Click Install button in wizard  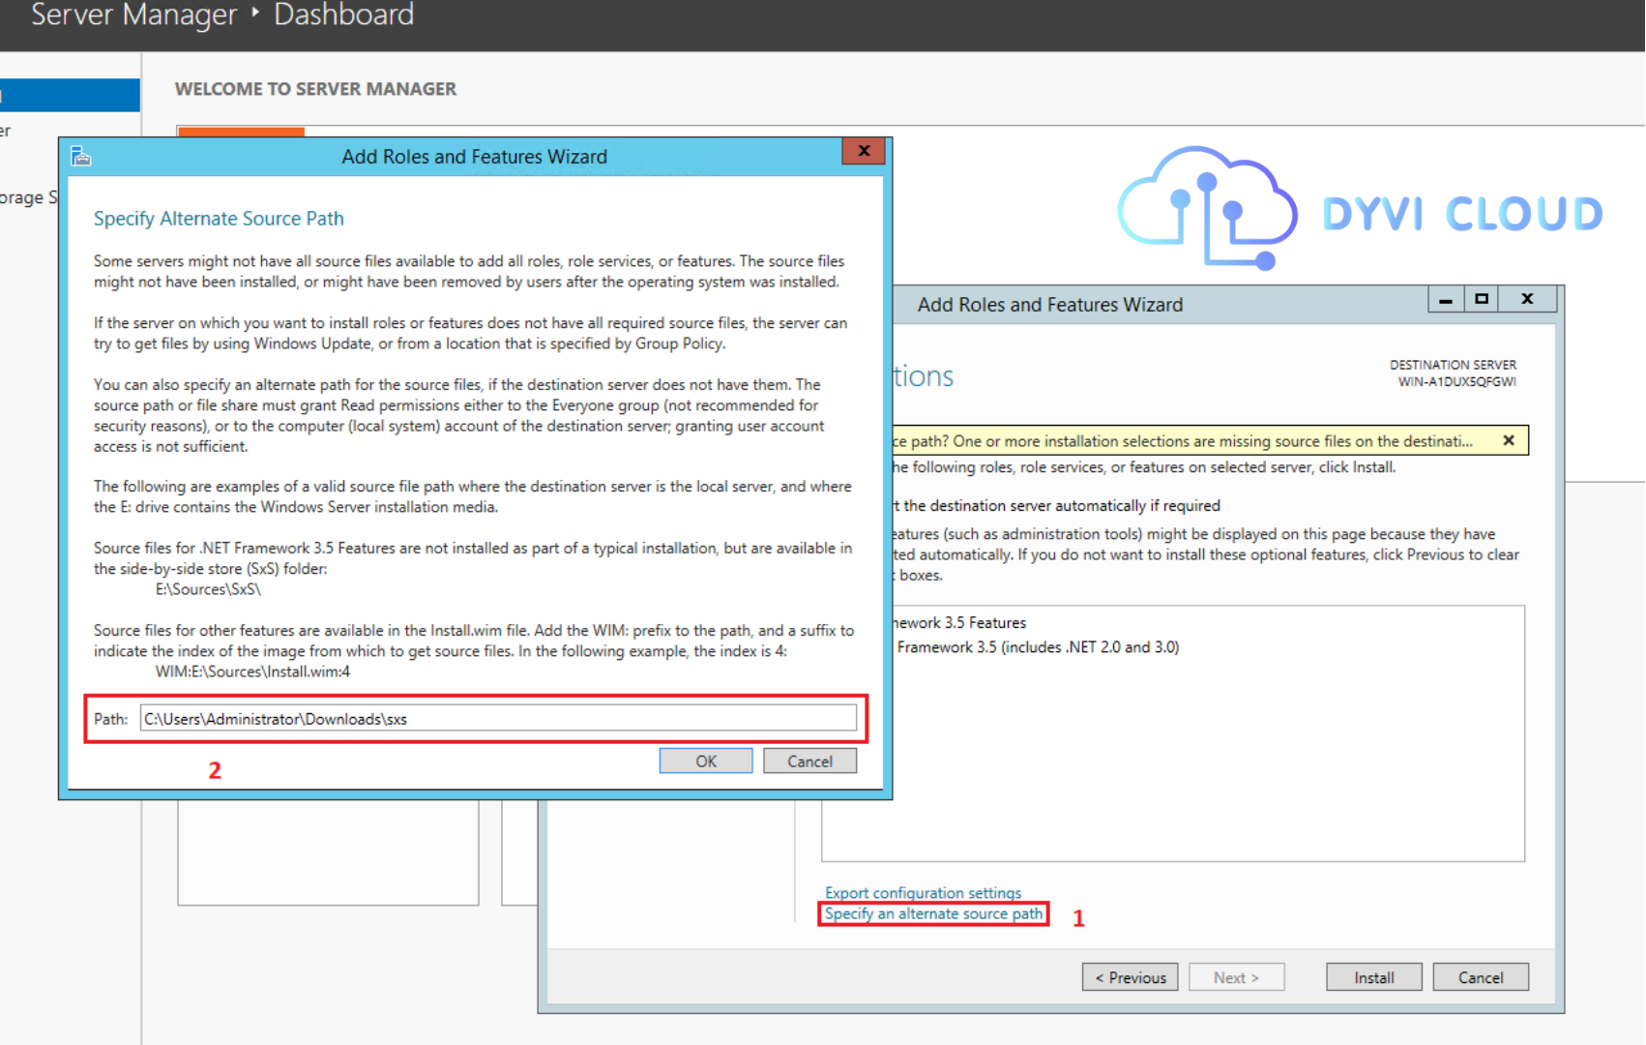tap(1373, 977)
